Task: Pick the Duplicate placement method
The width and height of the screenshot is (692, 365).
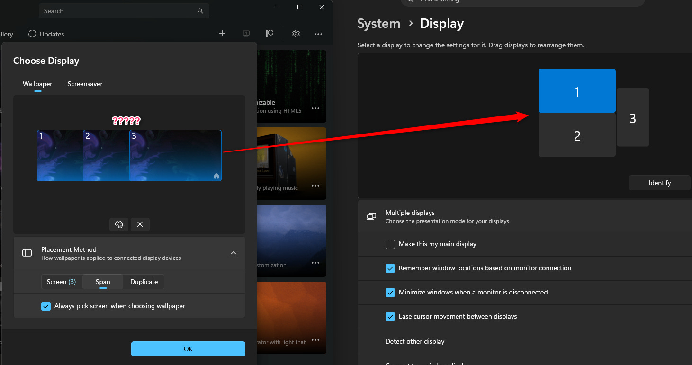Action: (x=144, y=282)
